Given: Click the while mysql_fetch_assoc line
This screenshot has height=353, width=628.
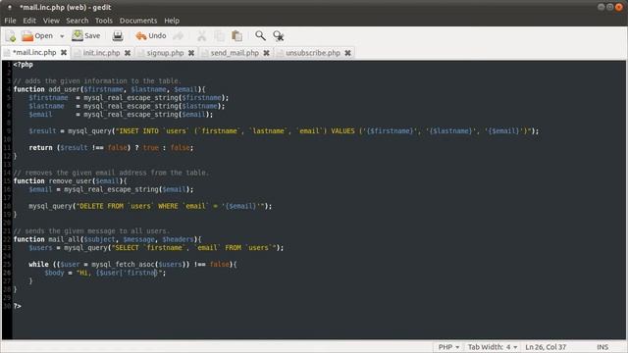Looking at the screenshot, I should click(x=132, y=264).
